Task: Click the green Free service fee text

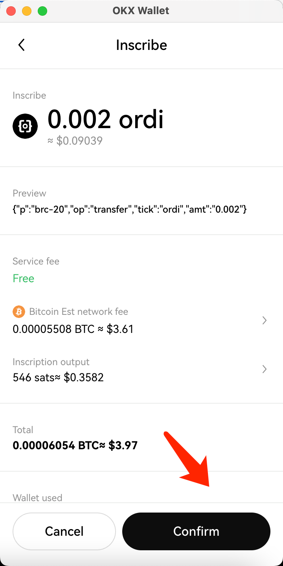Action: tap(24, 279)
